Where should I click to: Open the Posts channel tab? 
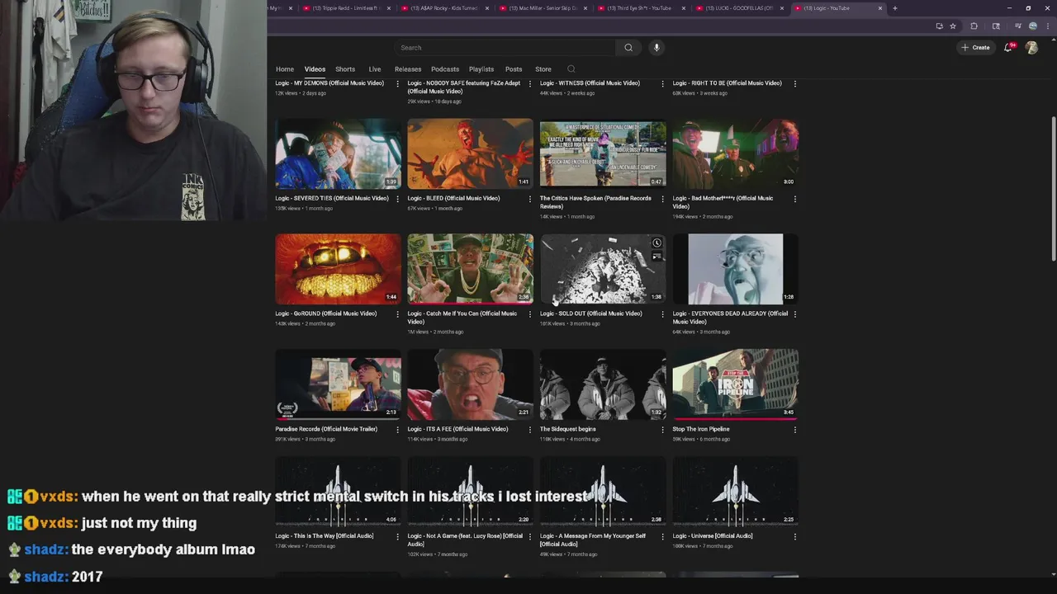514,69
